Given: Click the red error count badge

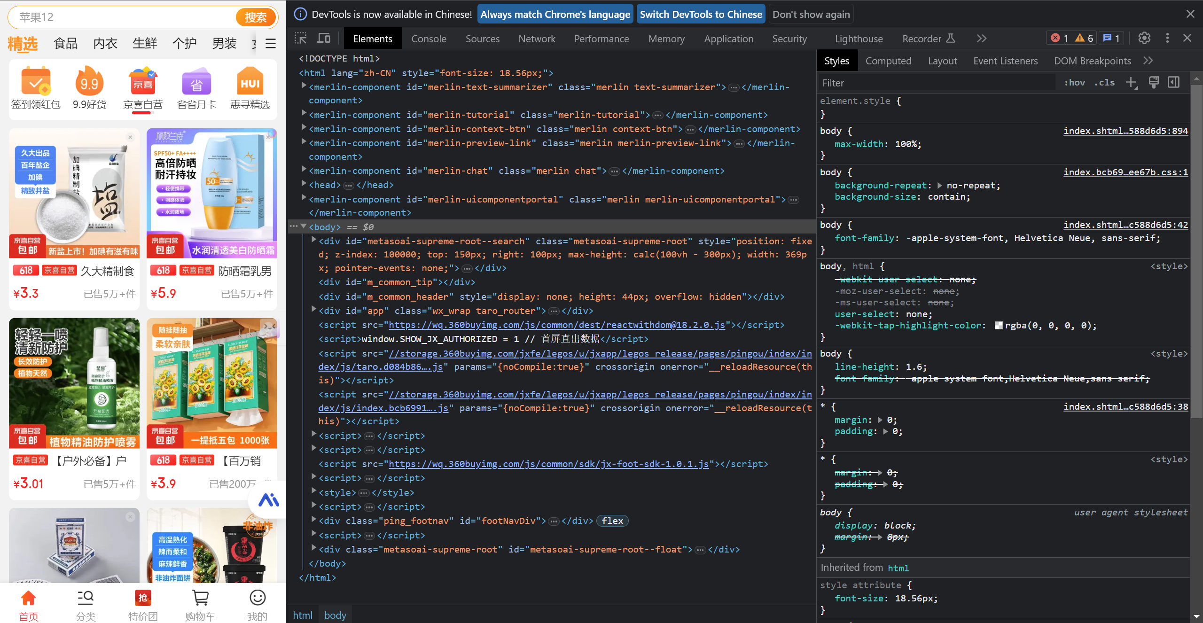Looking at the screenshot, I should tap(1060, 38).
